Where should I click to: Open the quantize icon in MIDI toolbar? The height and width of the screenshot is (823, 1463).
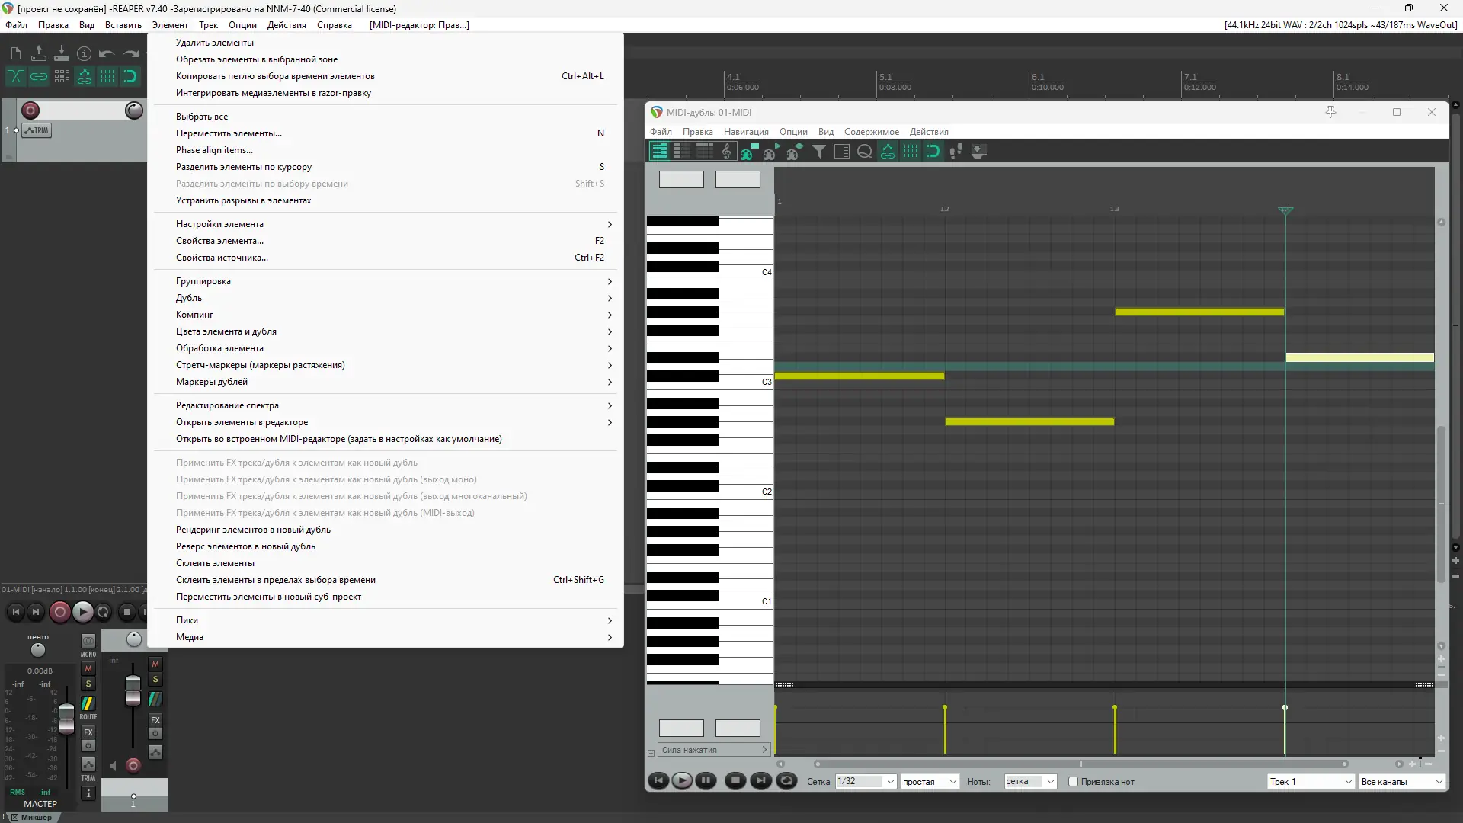pyautogui.click(x=864, y=152)
